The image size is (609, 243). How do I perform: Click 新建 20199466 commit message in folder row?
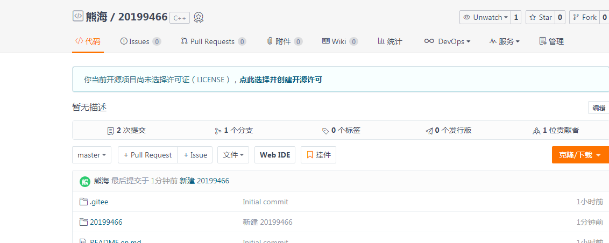[267, 223]
